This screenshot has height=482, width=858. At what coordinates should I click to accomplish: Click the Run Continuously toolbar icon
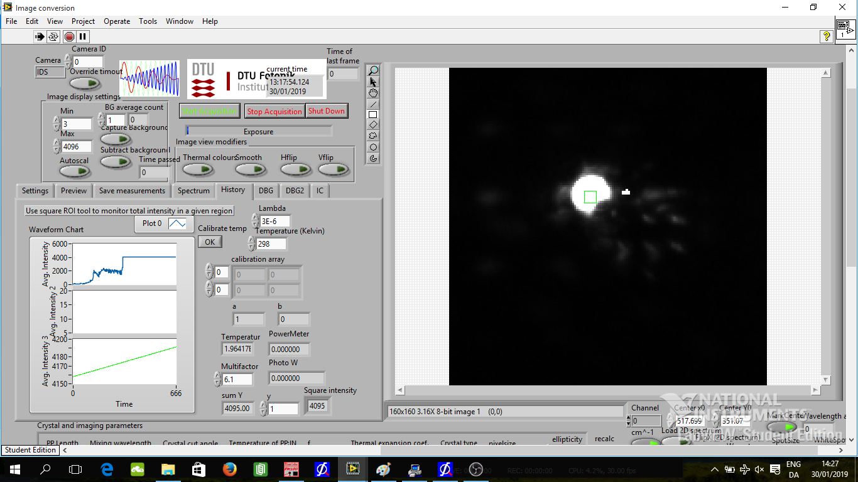coord(53,37)
